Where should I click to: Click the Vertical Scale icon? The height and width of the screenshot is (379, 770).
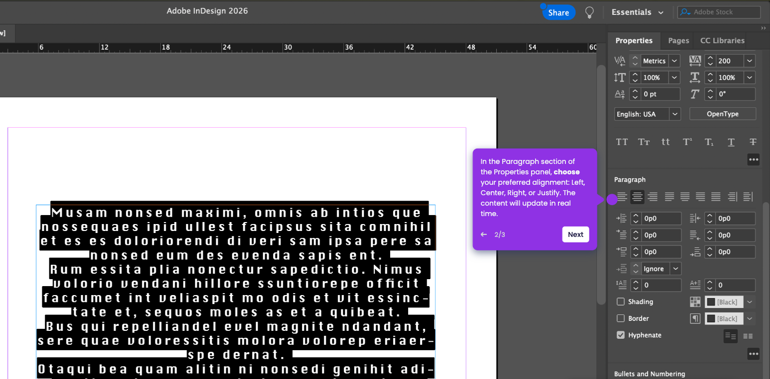pyautogui.click(x=620, y=77)
